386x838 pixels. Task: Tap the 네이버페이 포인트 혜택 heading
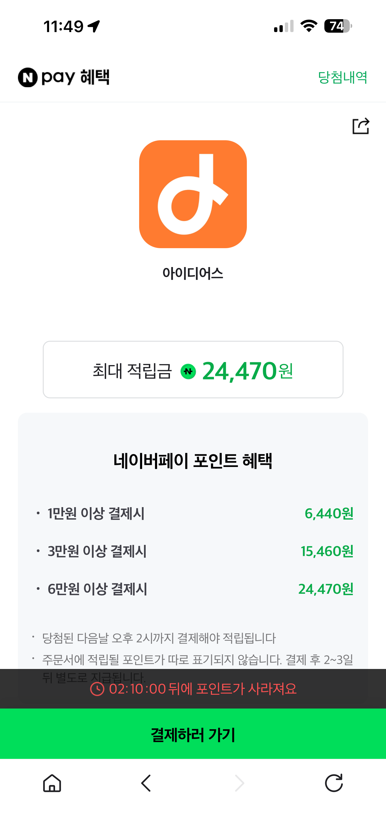193,461
